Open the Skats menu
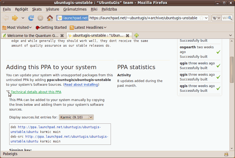The width and height of the screenshot is (235, 158). coord(37,9)
